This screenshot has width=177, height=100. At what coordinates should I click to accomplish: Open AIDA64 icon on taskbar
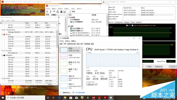click(x=94, y=98)
